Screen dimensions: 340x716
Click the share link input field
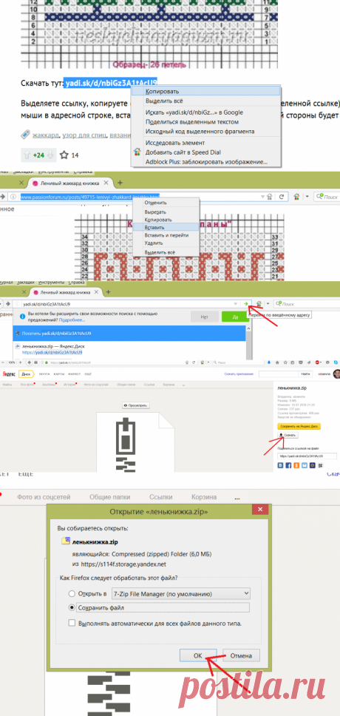307,456
